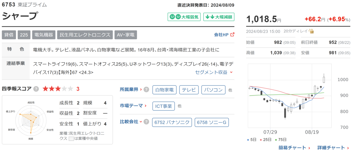Open the 会社HP external link icon
This screenshot has width=354, height=151.
click(x=232, y=34)
